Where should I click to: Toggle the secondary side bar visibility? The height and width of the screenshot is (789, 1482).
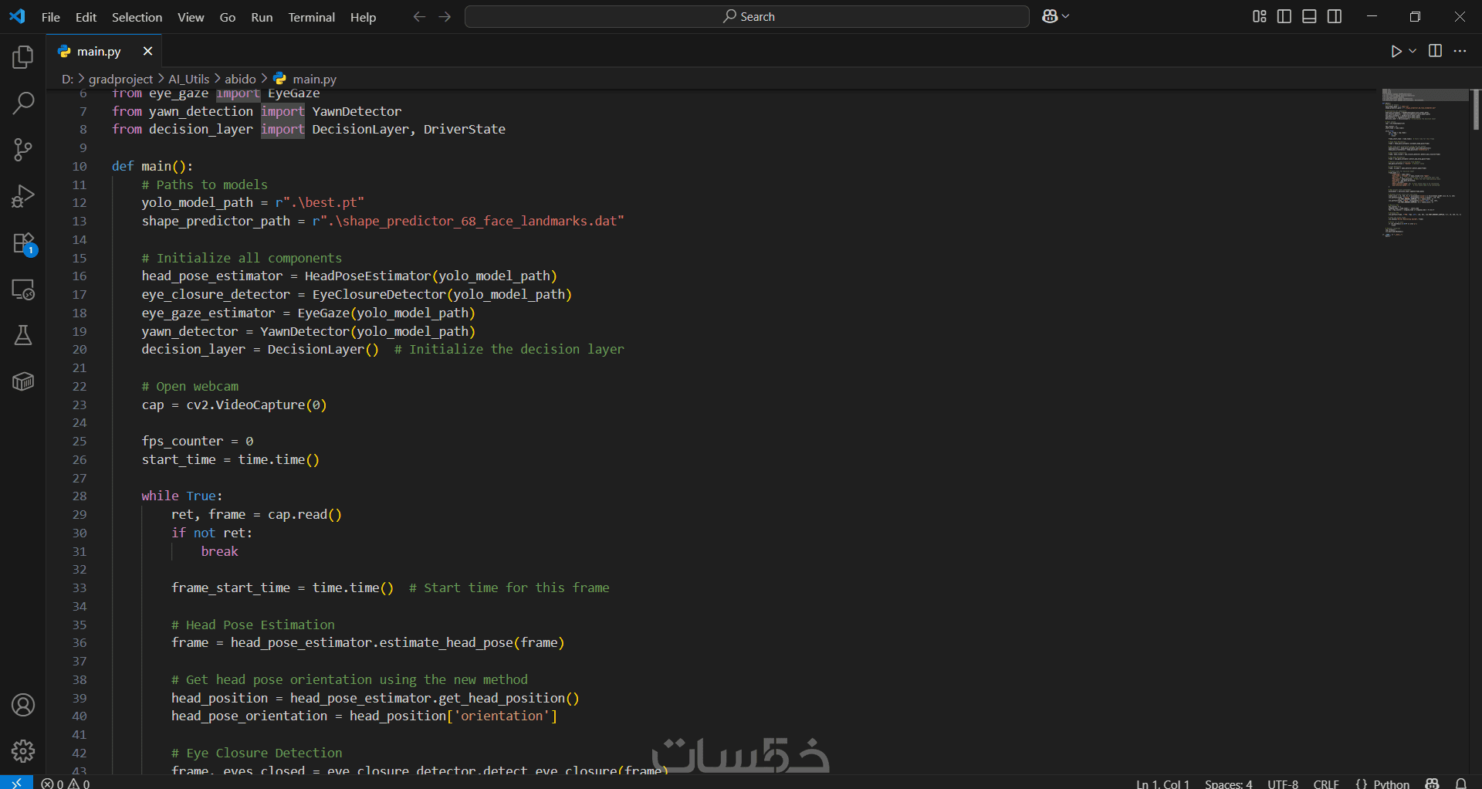(x=1335, y=16)
